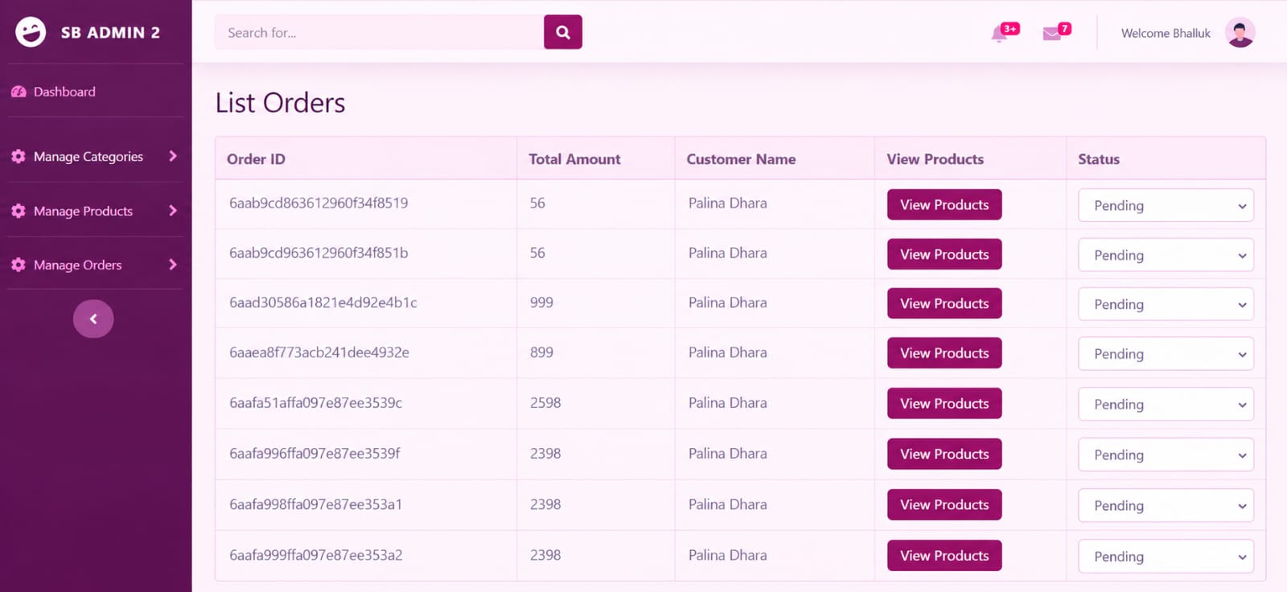Click the List Orders page heading
The width and height of the screenshot is (1287, 592).
pos(280,103)
